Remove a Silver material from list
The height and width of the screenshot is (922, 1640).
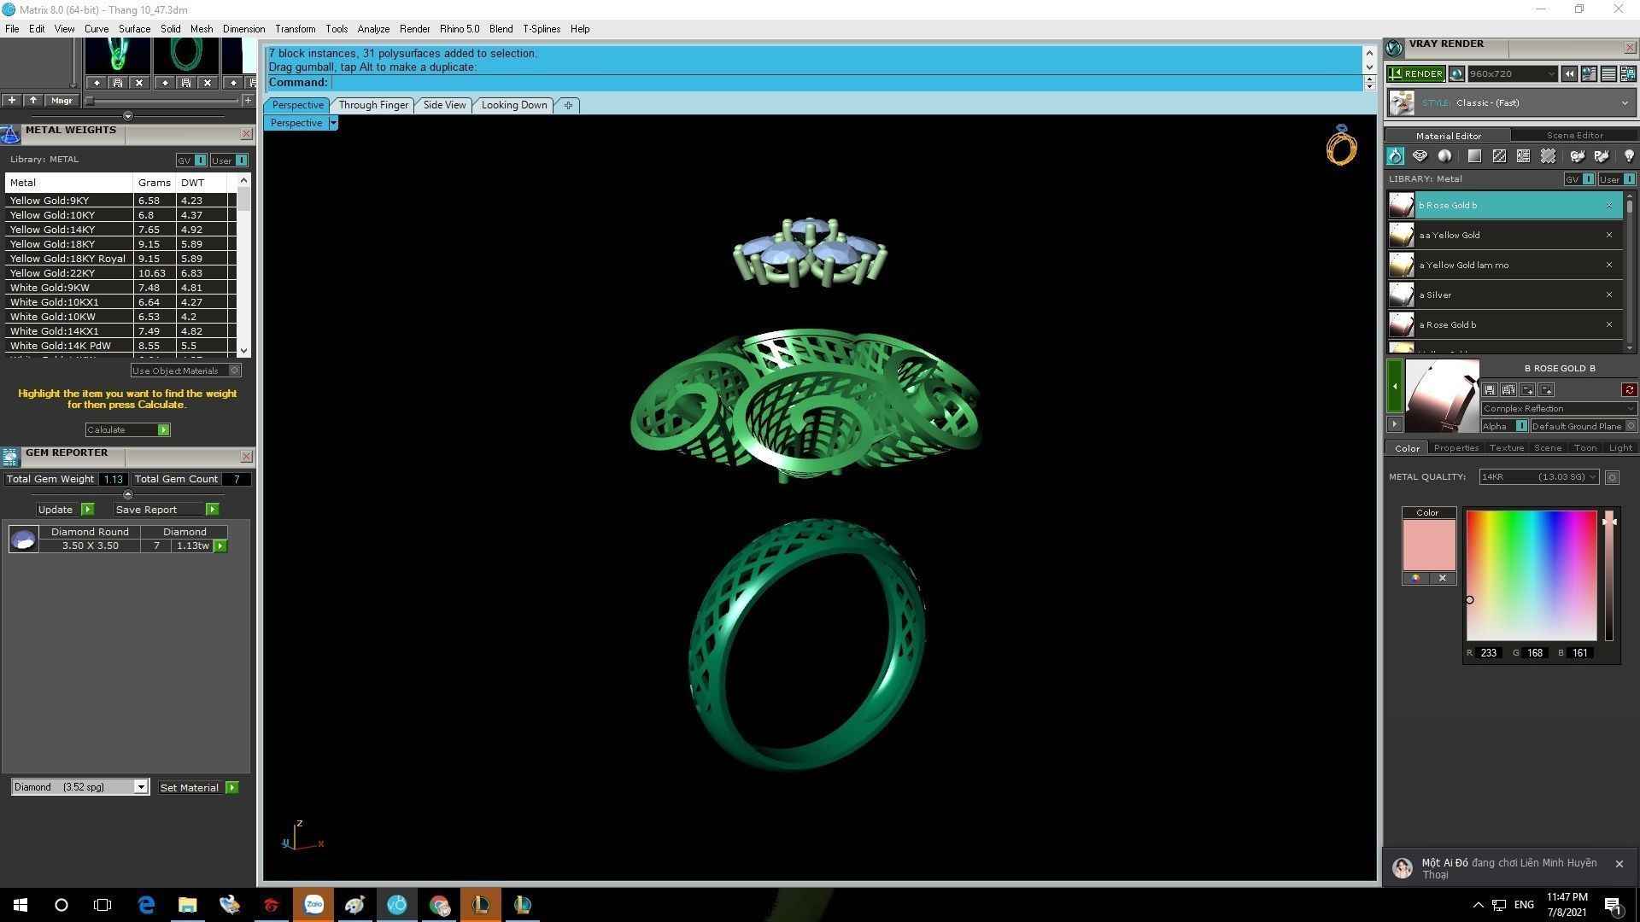(x=1609, y=295)
